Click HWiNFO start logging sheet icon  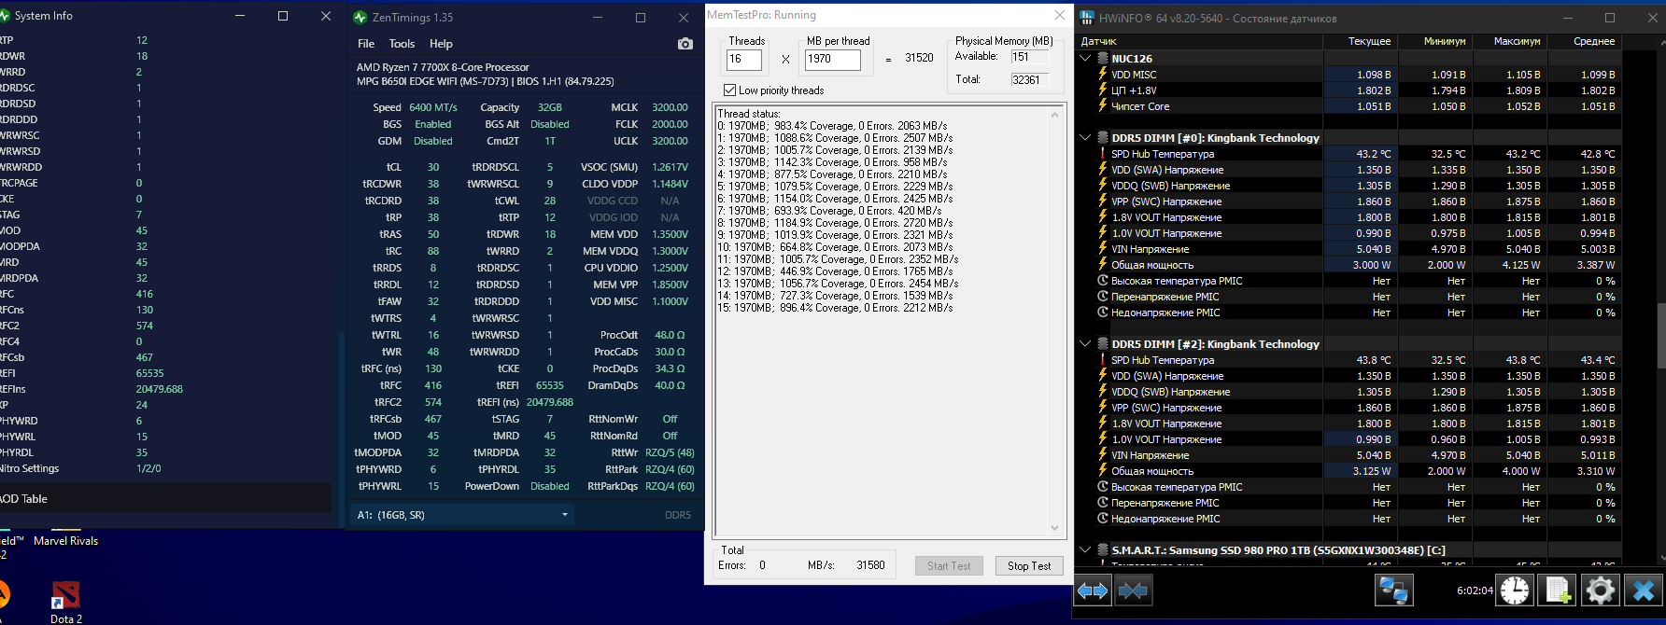pyautogui.click(x=1558, y=590)
